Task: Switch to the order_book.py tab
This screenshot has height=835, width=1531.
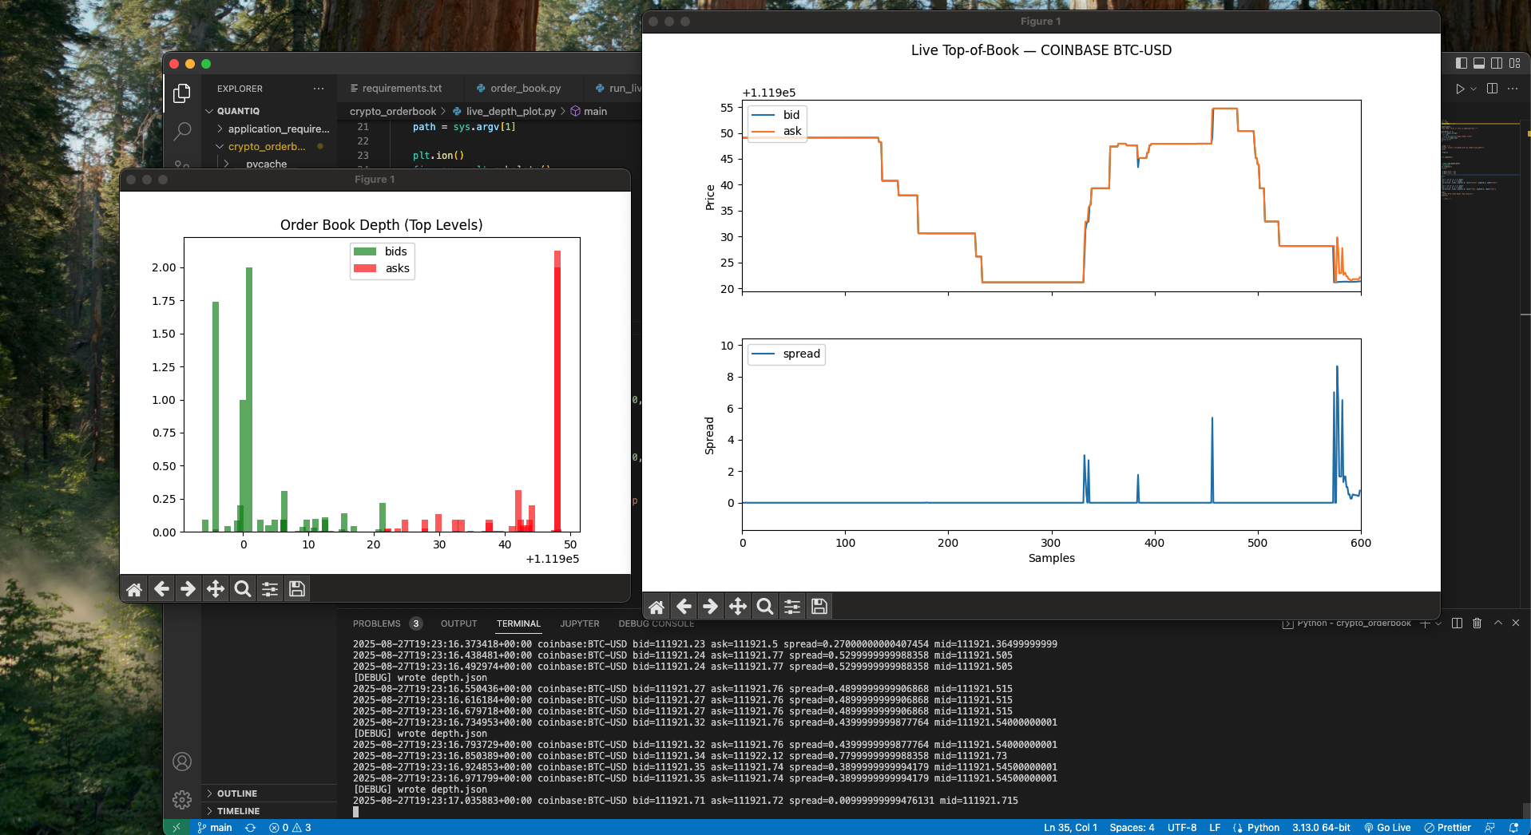Action: pos(525,89)
